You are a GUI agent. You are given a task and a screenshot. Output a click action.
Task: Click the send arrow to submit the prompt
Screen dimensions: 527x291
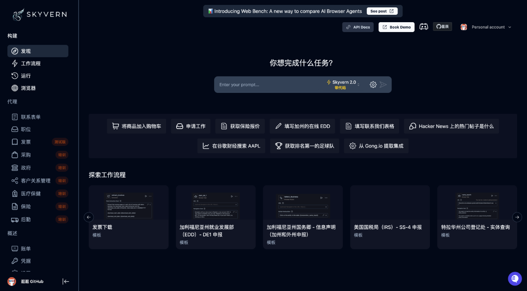(x=384, y=84)
